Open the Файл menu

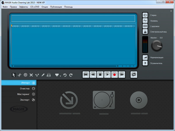[x=5, y=7]
